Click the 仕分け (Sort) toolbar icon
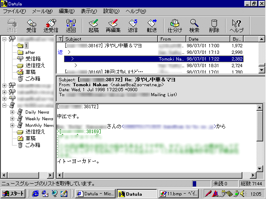The width and height of the screenshot is (266, 199). 175,26
